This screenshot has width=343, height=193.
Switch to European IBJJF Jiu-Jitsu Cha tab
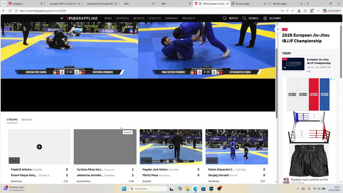point(62,4)
